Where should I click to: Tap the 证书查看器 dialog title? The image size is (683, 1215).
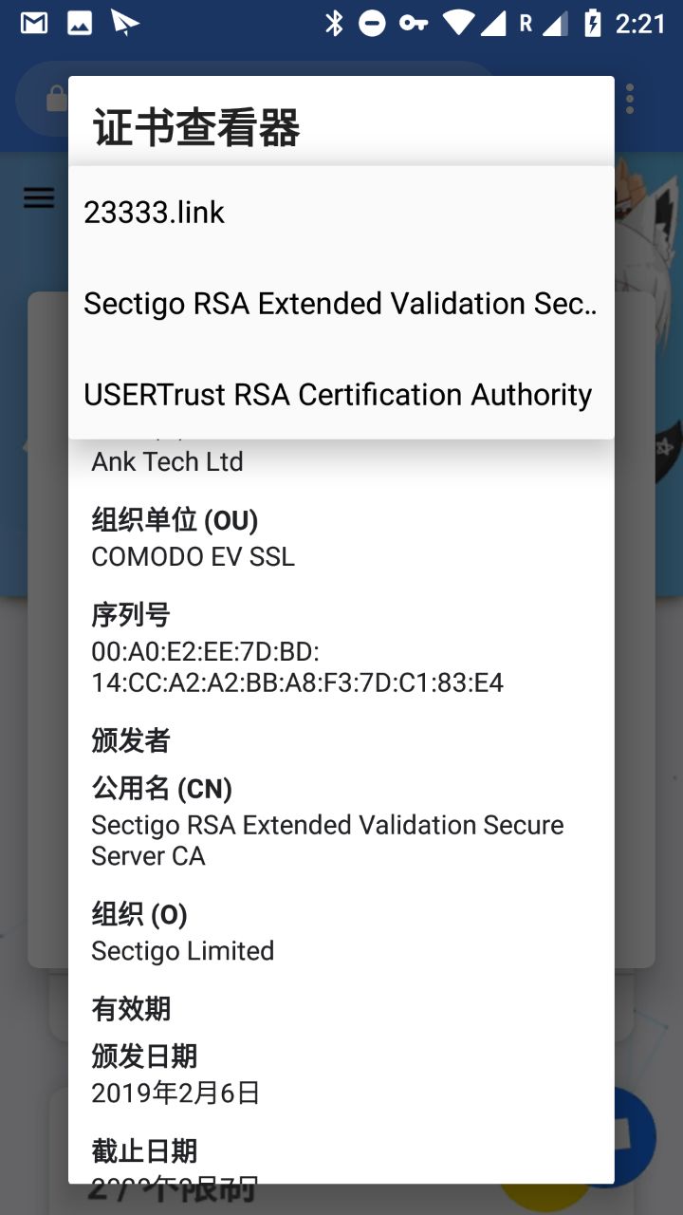[196, 128]
